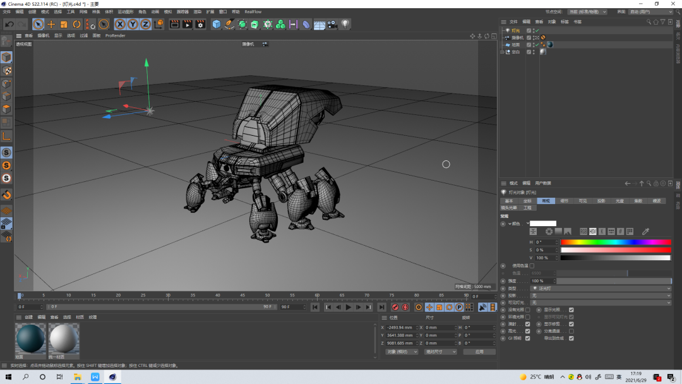Click the green cloner cubes icon
The height and width of the screenshot is (384, 682).
tap(280, 25)
